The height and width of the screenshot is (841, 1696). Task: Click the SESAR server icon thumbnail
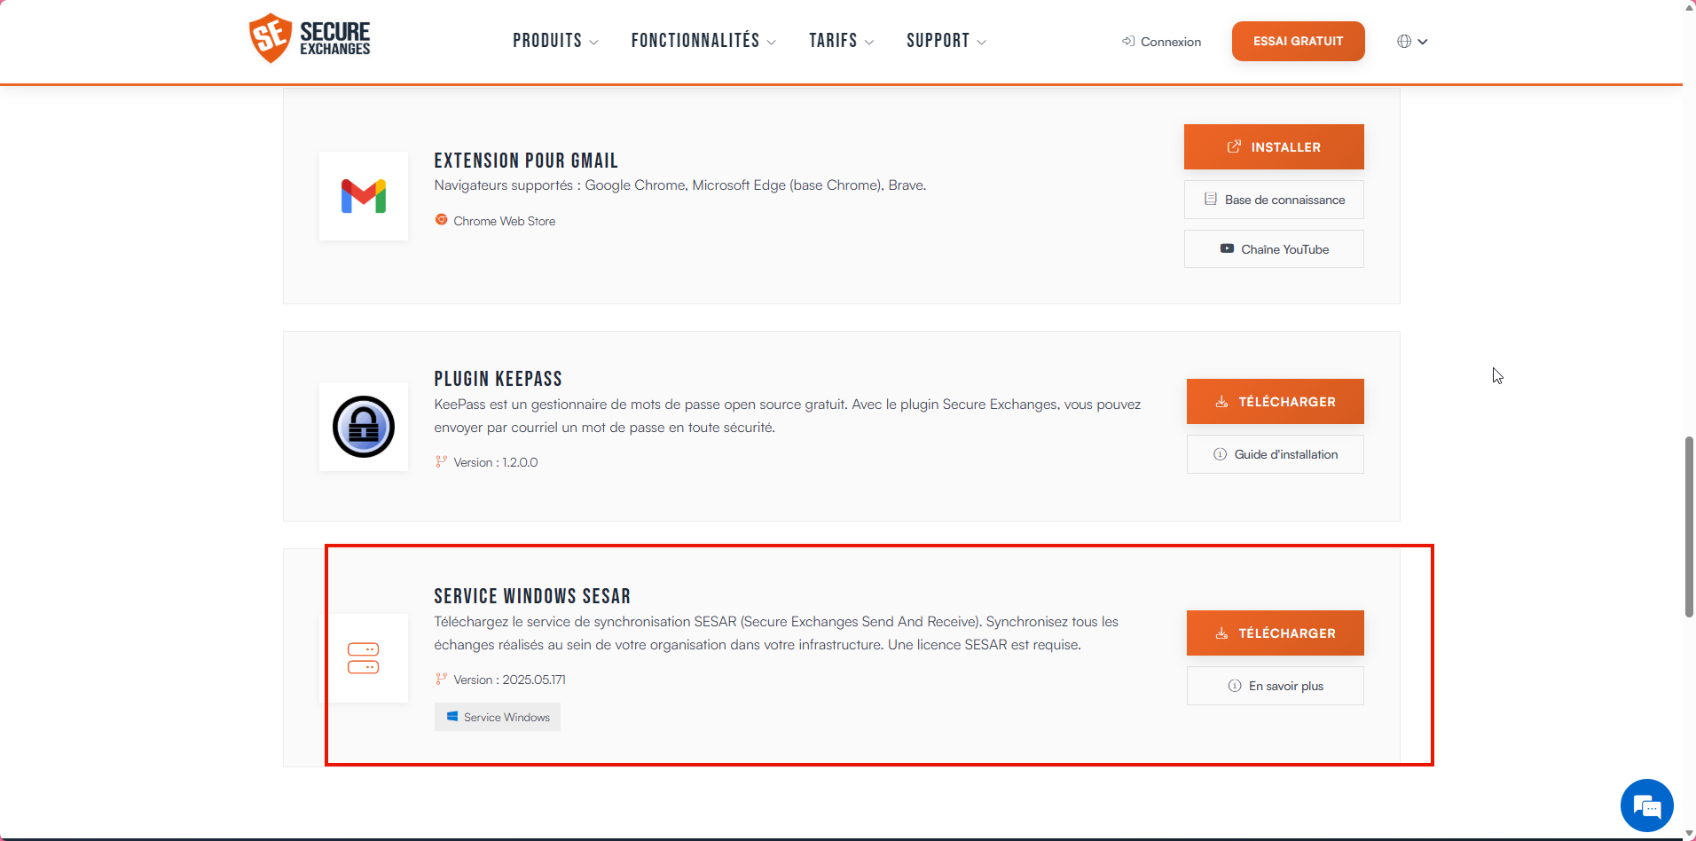point(364,658)
